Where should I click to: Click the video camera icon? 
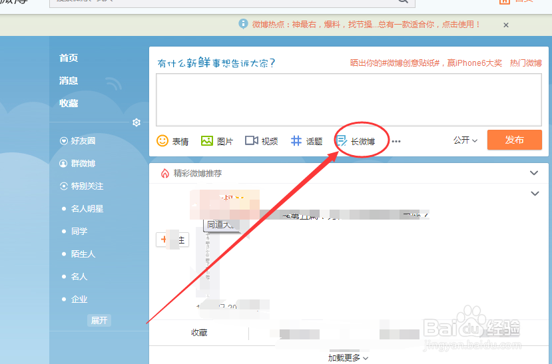point(251,140)
